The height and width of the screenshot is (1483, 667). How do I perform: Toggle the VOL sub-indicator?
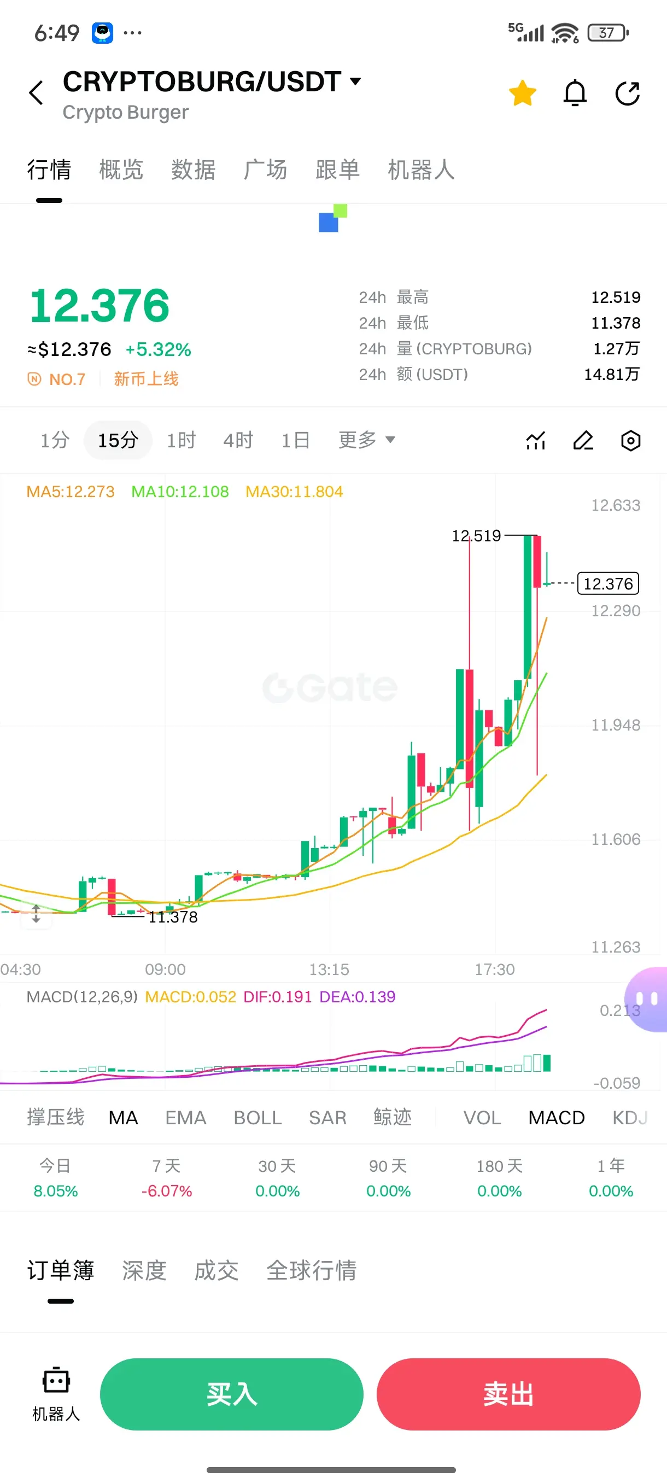click(482, 1117)
